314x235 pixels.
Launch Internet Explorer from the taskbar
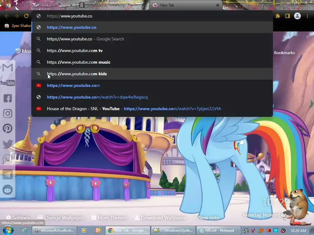25,231
